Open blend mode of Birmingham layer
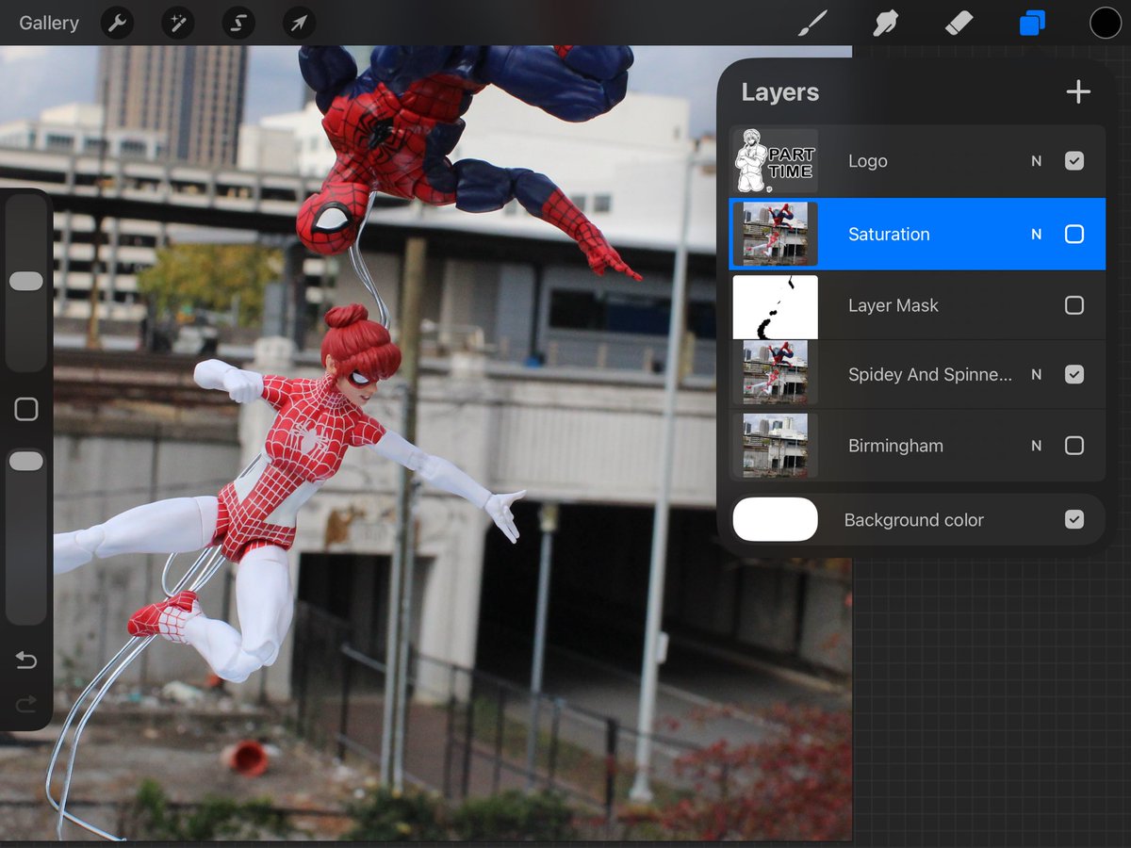Viewport: 1131px width, 848px height. click(1036, 446)
